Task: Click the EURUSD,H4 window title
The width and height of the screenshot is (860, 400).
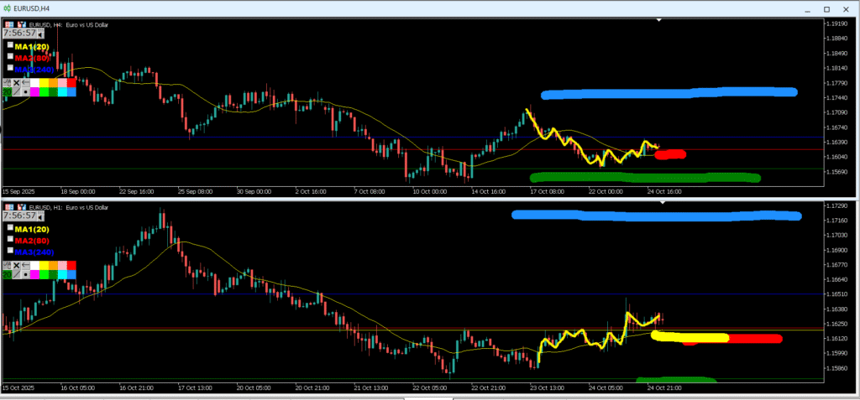Action: click(x=34, y=8)
